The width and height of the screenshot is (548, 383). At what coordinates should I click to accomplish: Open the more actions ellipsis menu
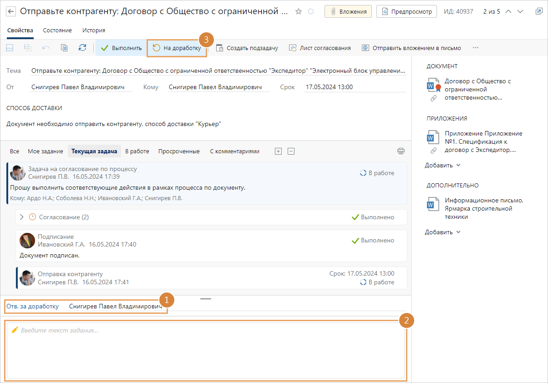coord(476,48)
